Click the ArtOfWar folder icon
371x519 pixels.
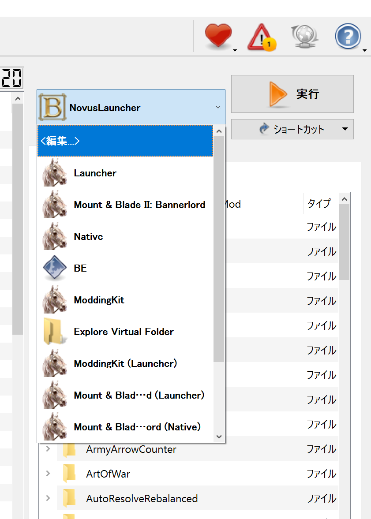click(x=69, y=474)
